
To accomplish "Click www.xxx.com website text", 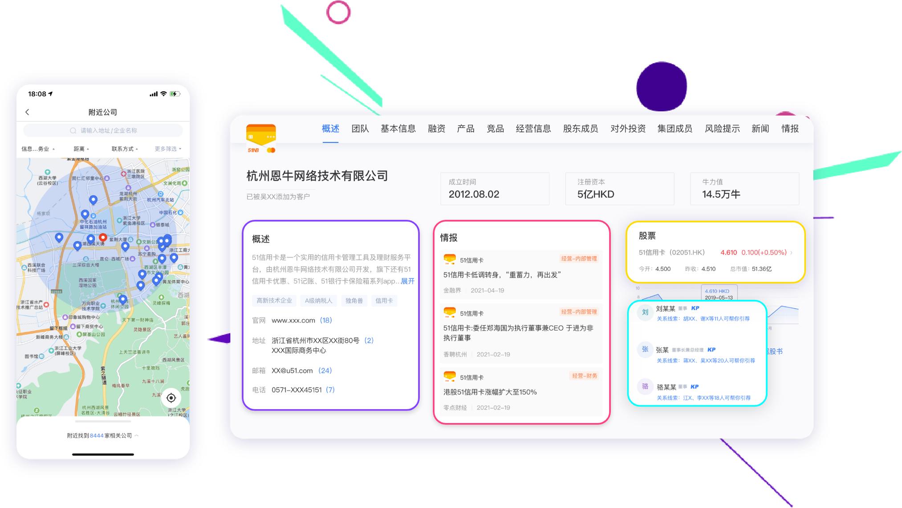I will click(x=293, y=320).
